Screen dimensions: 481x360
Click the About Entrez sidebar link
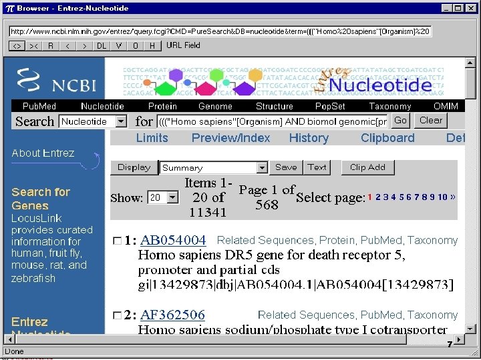(x=43, y=153)
